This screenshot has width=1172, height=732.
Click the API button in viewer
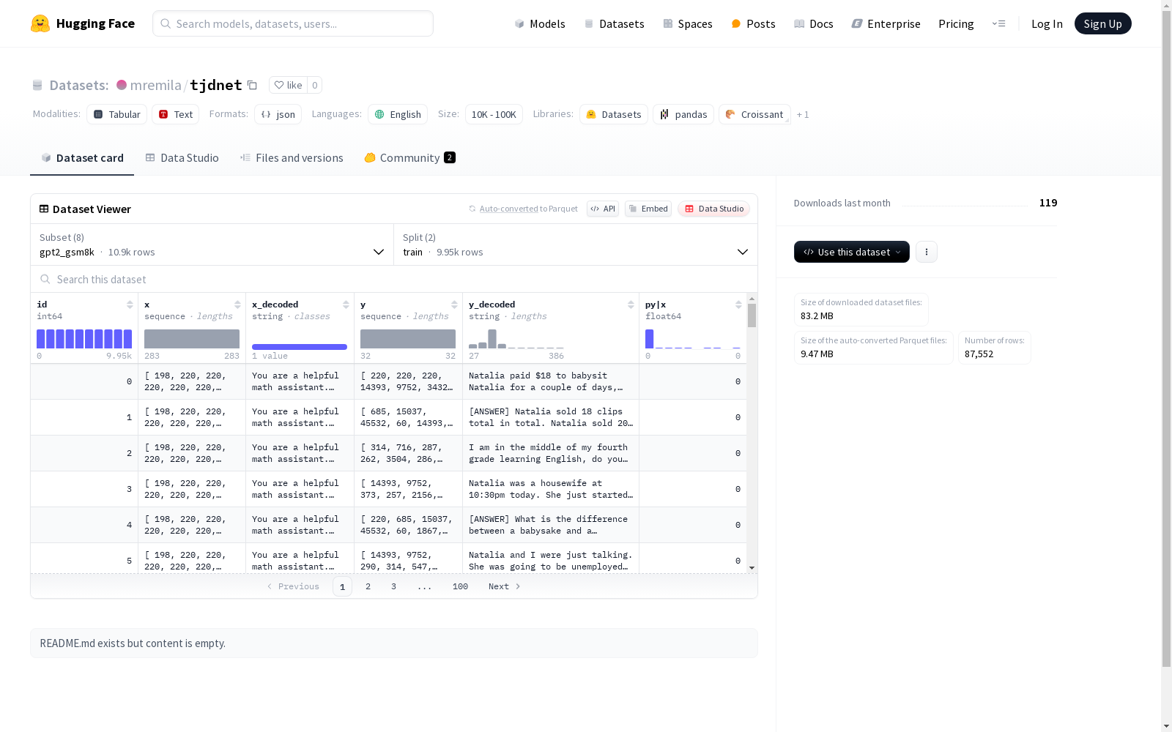[x=603, y=209]
